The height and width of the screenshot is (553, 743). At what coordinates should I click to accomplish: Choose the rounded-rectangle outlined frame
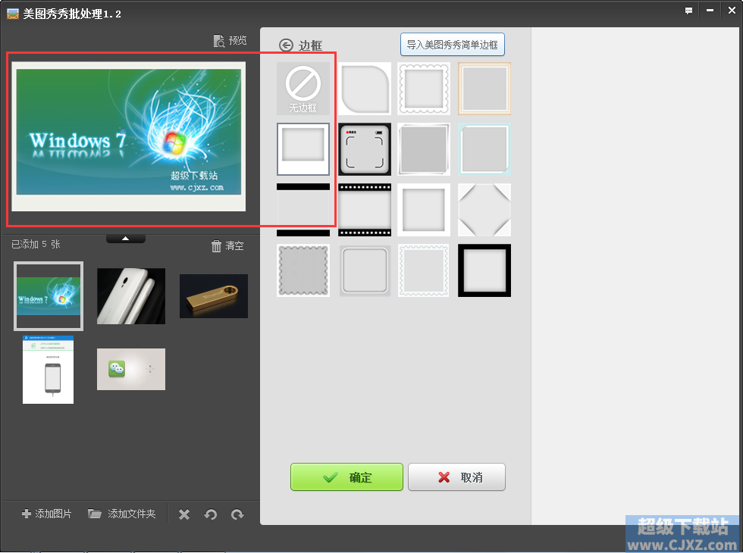(x=365, y=270)
